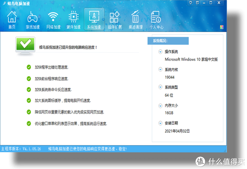Click the green checkmark monitor image

coord(25,47)
